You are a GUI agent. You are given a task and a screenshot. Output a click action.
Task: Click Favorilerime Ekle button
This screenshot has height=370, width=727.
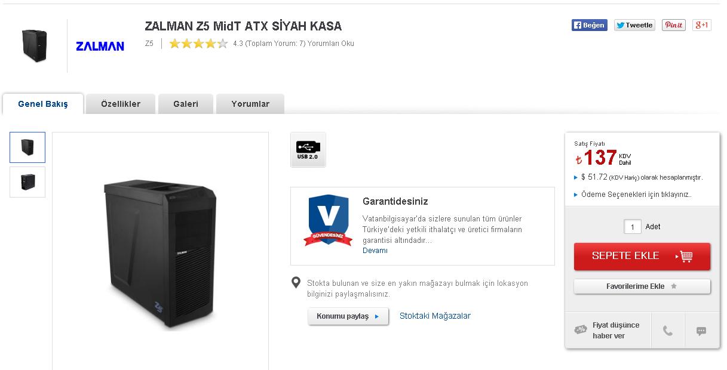pyautogui.click(x=642, y=286)
